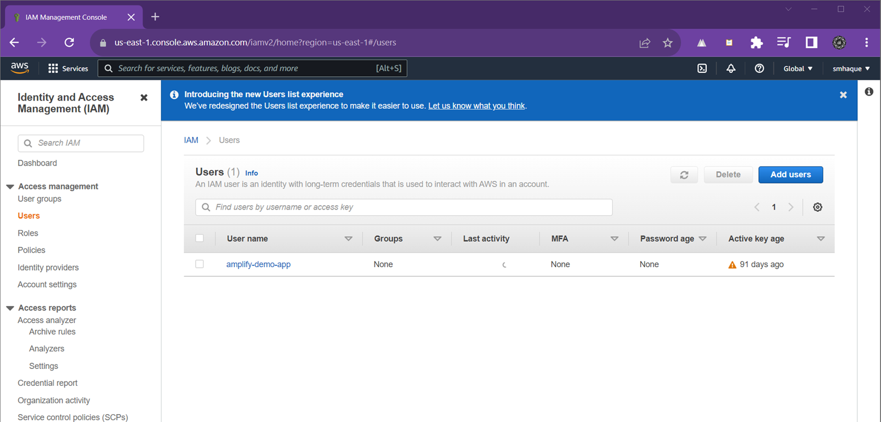Select Roles in the sidebar

[28, 233]
